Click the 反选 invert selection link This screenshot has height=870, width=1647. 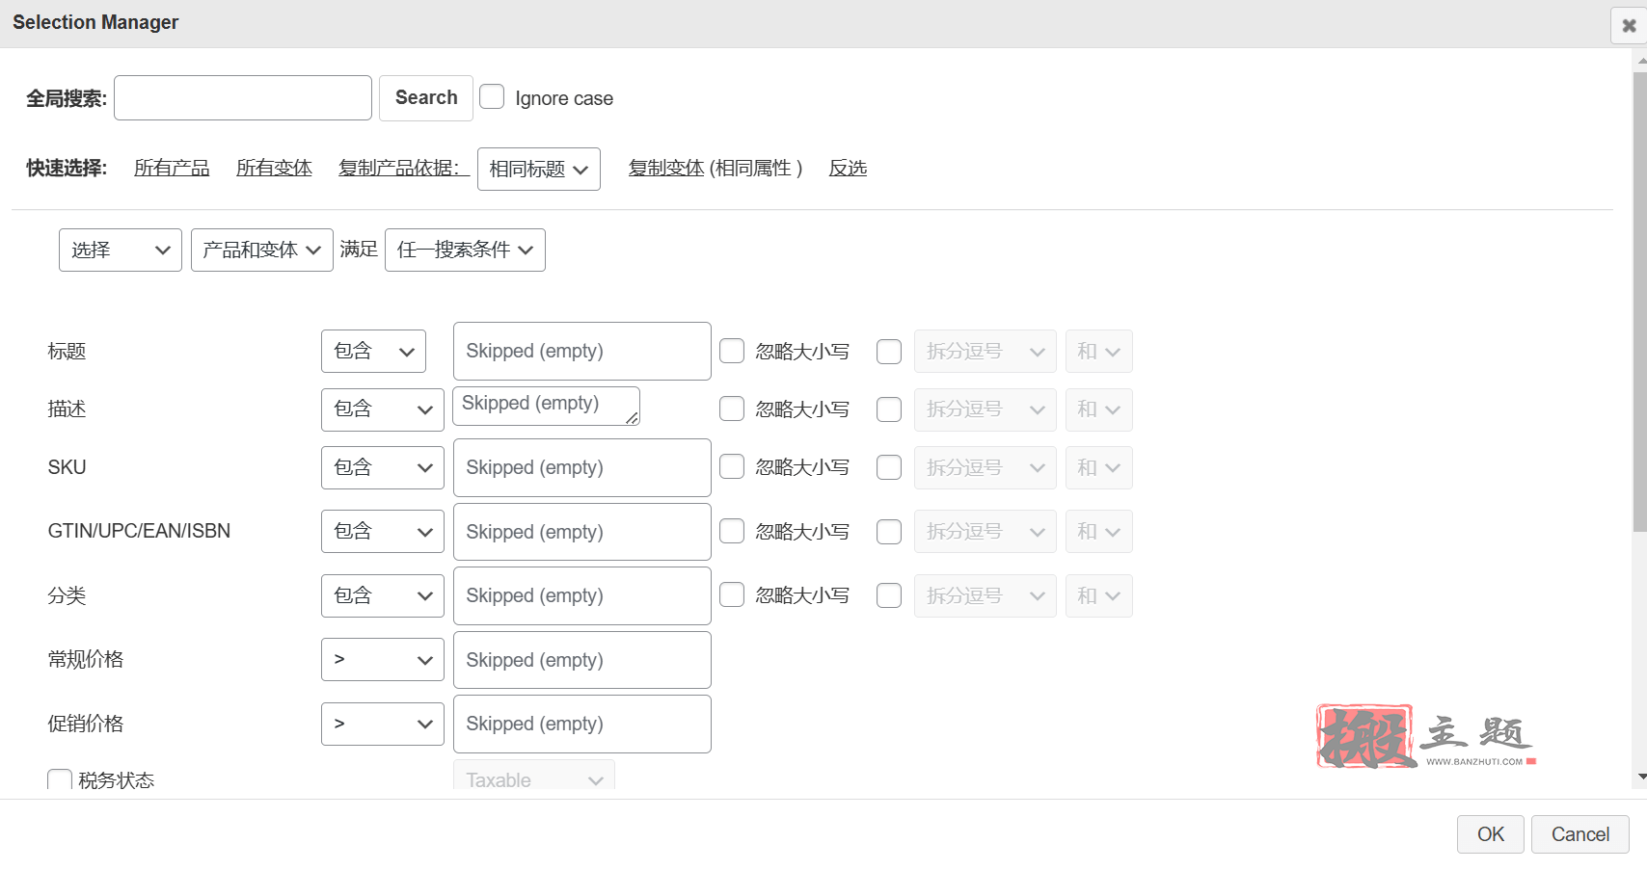848,168
